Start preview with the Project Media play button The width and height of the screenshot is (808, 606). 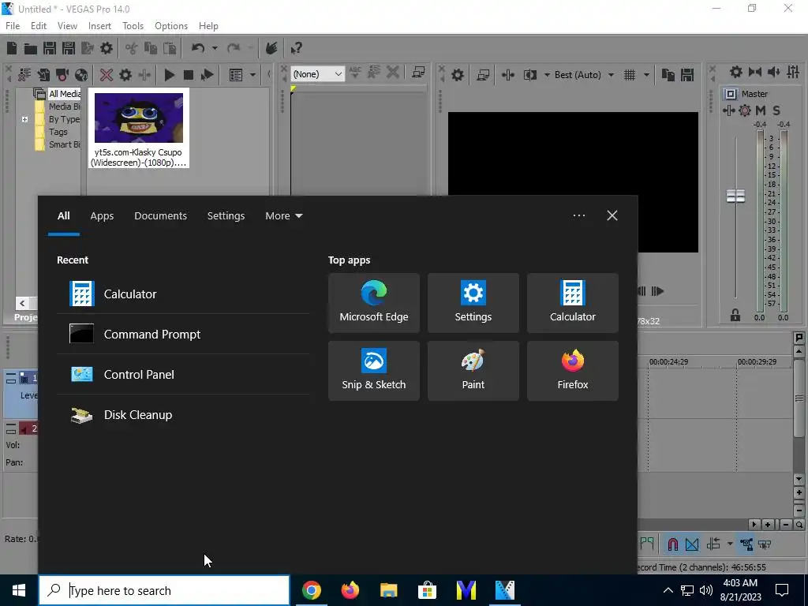(x=169, y=75)
